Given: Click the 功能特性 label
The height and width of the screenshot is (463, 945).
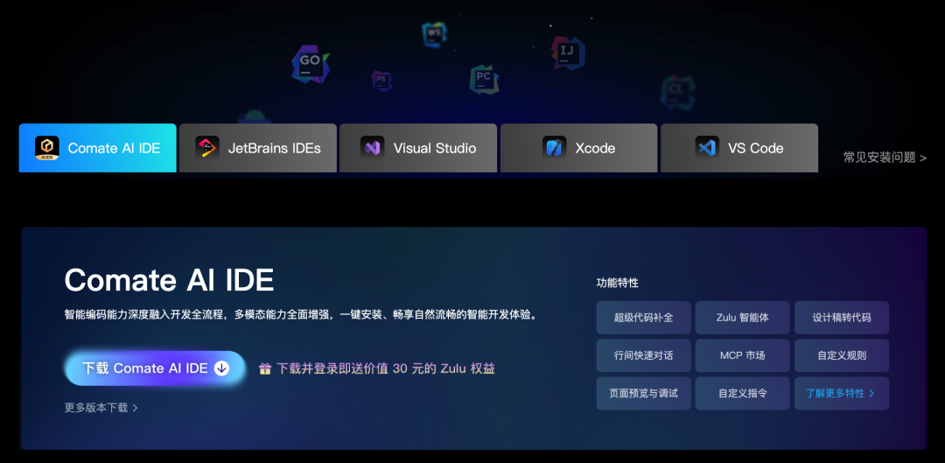Looking at the screenshot, I should coord(617,283).
